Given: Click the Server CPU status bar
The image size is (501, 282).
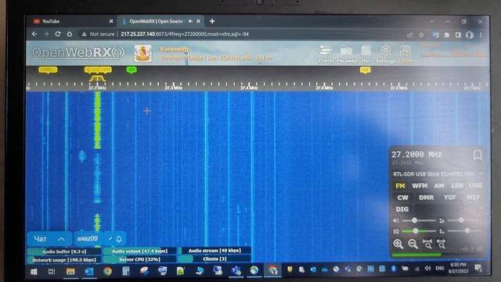Looking at the screenshot, I should tap(139, 259).
